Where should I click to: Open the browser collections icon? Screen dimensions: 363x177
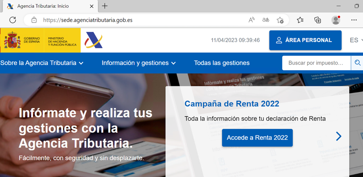coord(318,20)
